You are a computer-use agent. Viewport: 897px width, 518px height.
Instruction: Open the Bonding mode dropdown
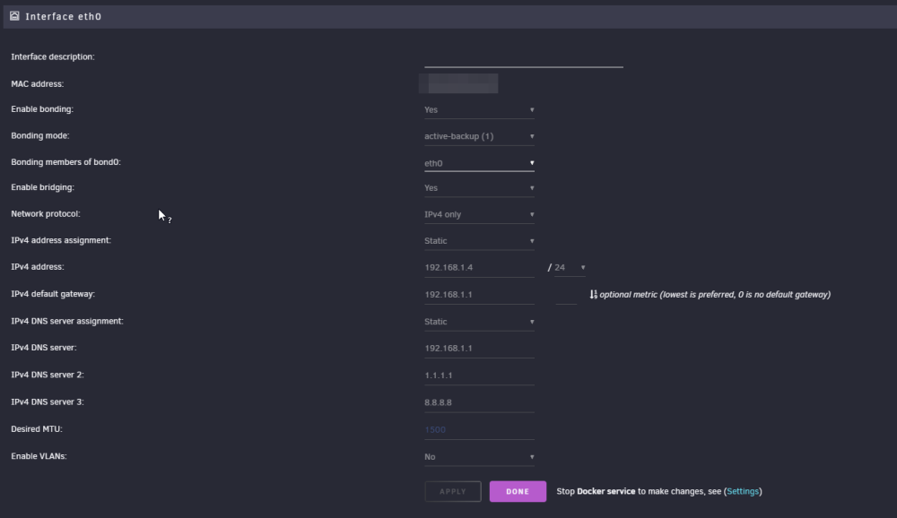(x=479, y=136)
